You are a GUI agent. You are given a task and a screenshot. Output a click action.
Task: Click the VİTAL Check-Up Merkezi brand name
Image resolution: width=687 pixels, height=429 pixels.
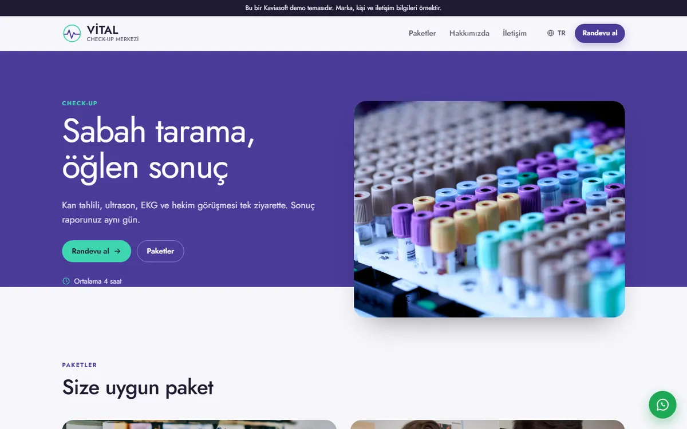click(x=113, y=33)
